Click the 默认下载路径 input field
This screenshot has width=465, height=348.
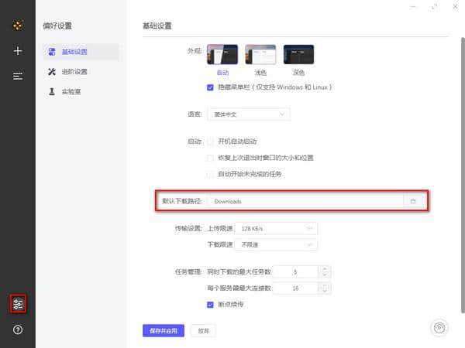[x=304, y=201]
